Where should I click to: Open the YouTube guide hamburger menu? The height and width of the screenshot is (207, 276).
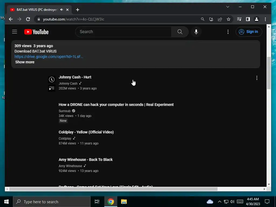point(15,32)
